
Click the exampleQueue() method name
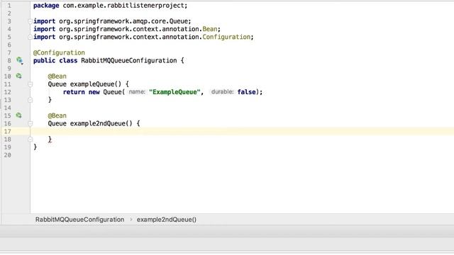pyautogui.click(x=96, y=84)
